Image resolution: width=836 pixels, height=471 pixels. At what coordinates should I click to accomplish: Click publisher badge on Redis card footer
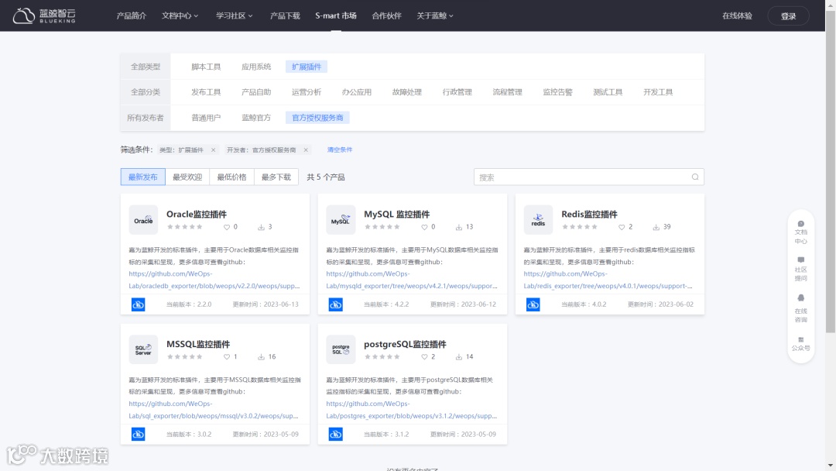(x=533, y=304)
